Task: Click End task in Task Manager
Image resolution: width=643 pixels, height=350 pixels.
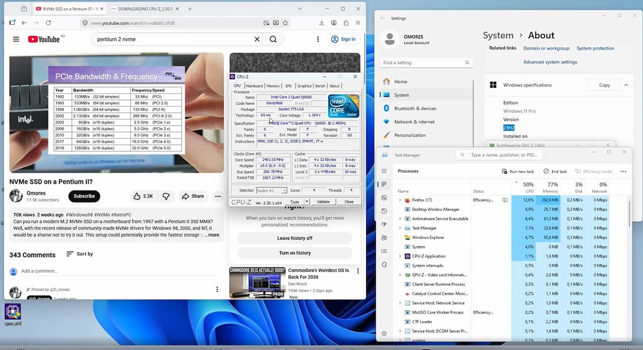Action: click(x=555, y=171)
